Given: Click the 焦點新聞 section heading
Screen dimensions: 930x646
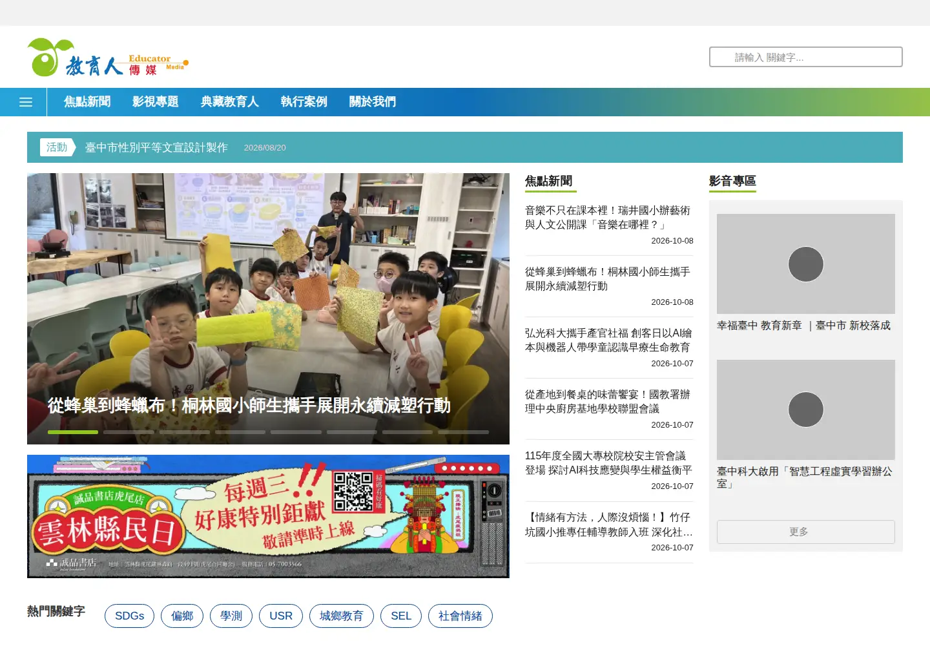Looking at the screenshot, I should (x=548, y=181).
